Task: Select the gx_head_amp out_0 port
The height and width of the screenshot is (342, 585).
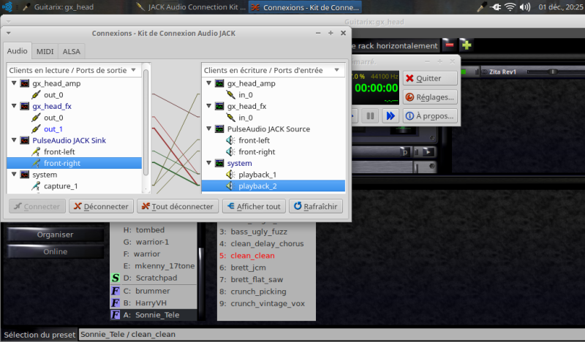Action: 53,95
